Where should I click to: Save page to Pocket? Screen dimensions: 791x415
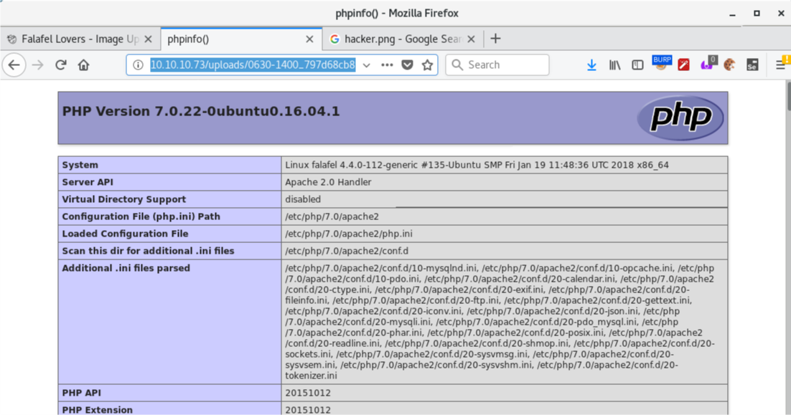tap(407, 65)
